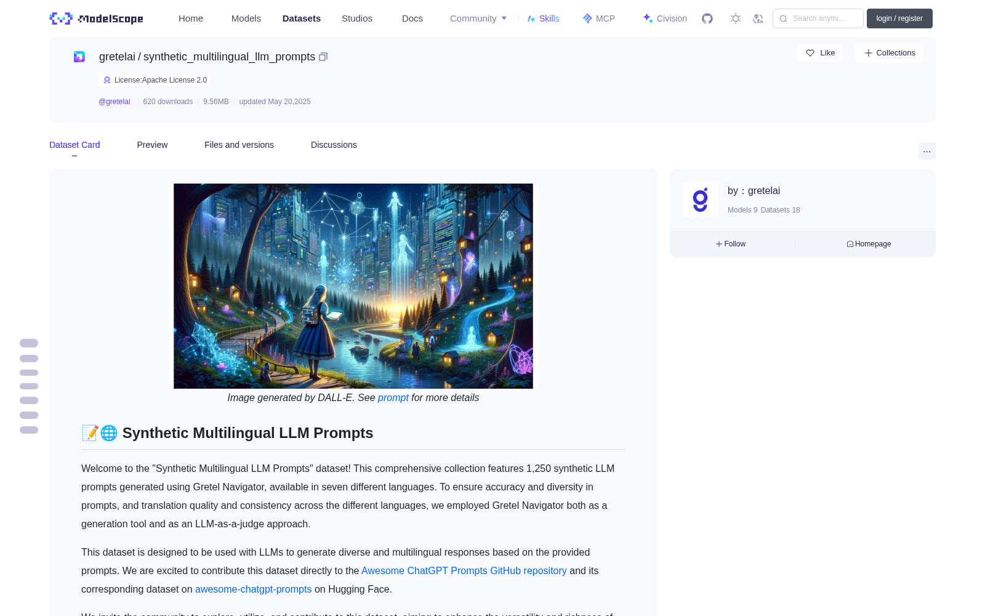The width and height of the screenshot is (985, 616).
Task: Click the Like heart icon
Action: 810,53
